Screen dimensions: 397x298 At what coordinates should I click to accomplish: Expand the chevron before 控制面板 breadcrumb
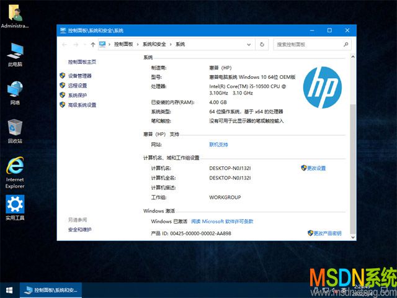coord(109,45)
